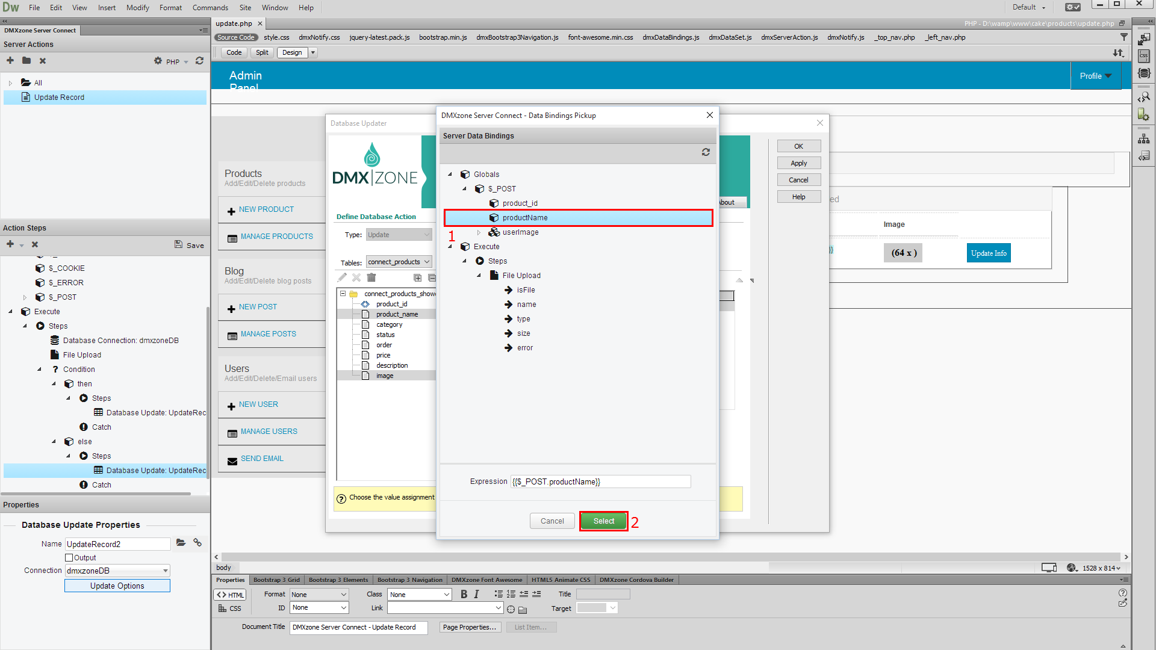Open Server Actions settings gear

[158, 61]
